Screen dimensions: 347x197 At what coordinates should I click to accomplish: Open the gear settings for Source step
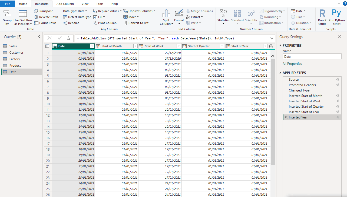pyautogui.click(x=338, y=80)
